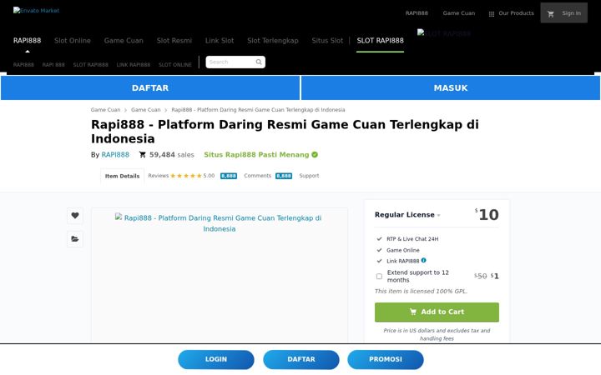Click the PROMOSI pill button

385,359
